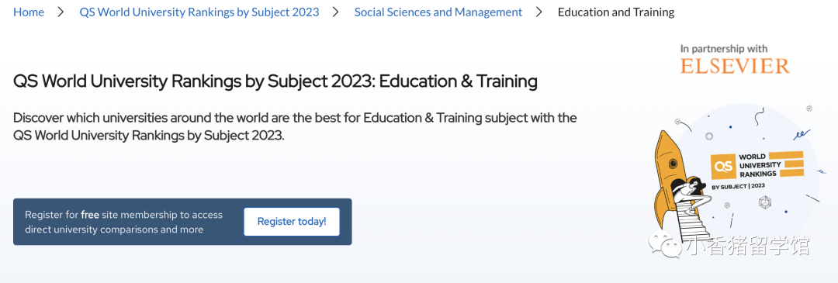Image resolution: width=838 pixels, height=283 pixels.
Task: Select the Education and Training breadcrumb item
Action: tap(615, 12)
